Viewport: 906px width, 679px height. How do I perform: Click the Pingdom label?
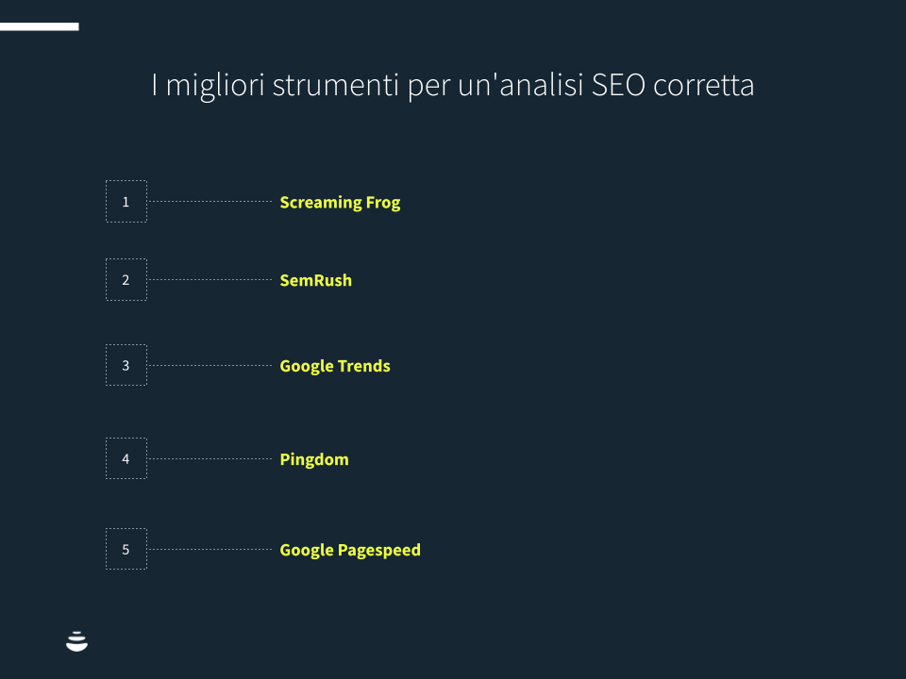[x=314, y=459]
